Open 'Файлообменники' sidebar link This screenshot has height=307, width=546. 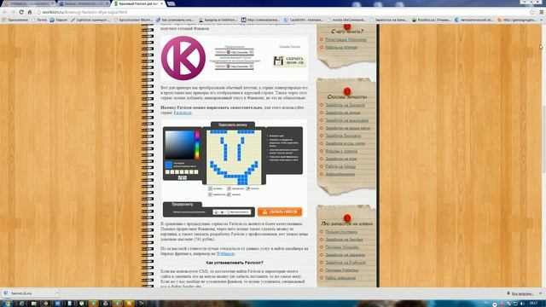point(340,174)
